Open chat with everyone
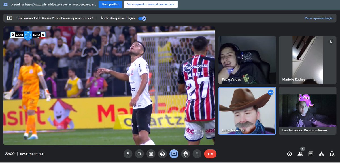Viewport: 340px width, 163px height. point(311,154)
